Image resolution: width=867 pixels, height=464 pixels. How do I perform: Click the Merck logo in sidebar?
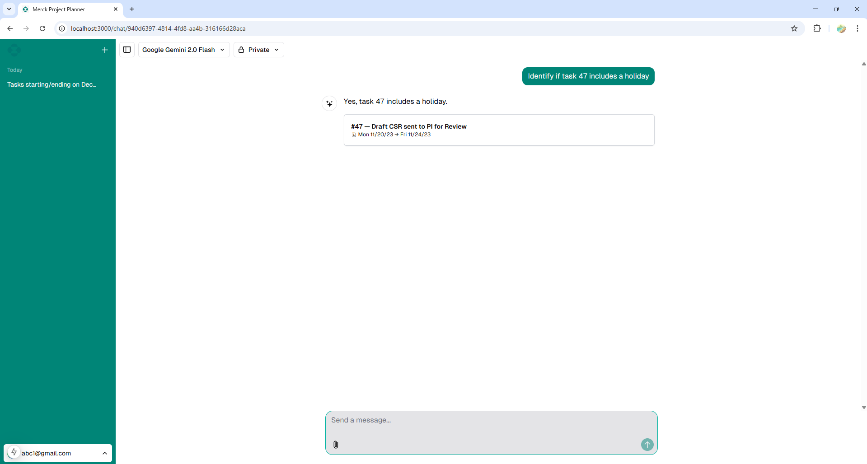tap(14, 50)
